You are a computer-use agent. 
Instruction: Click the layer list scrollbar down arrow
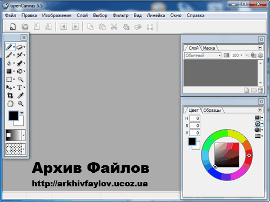point(260,83)
